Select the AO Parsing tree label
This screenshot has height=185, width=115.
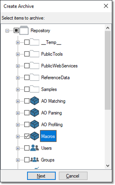pos(51,113)
